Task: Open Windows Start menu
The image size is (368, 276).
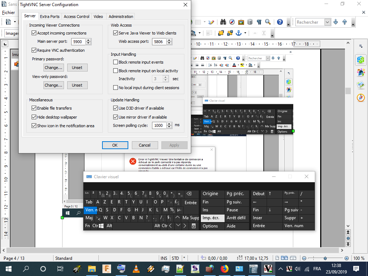Action: click(9, 269)
